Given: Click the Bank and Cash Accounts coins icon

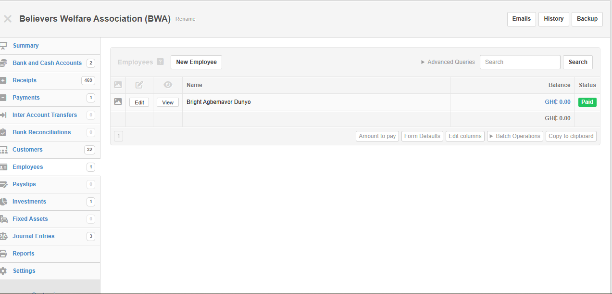Looking at the screenshot, I should [3, 63].
